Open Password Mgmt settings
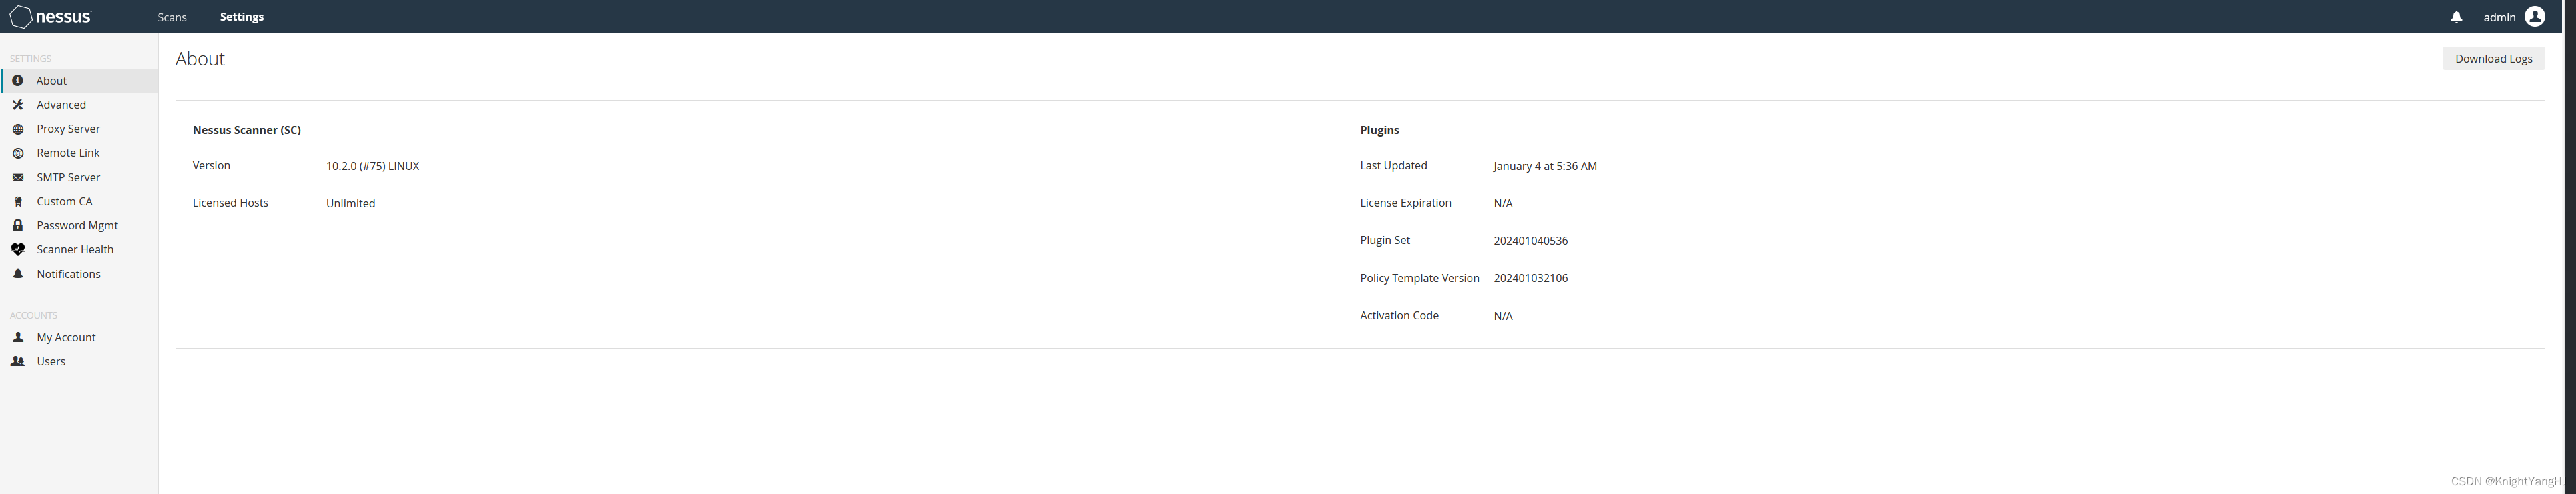This screenshot has height=494, width=2576. 79,225
